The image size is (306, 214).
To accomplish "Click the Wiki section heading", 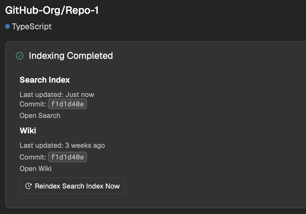I will 28,131.
